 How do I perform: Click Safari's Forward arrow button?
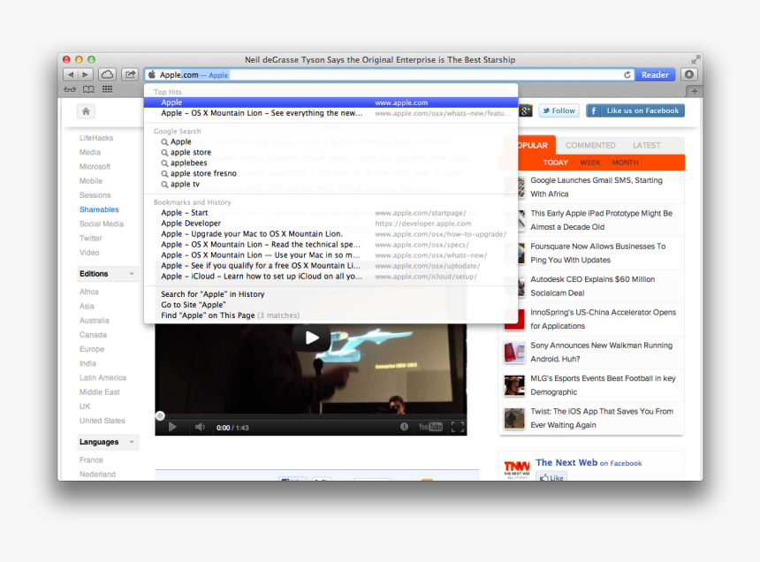click(86, 74)
